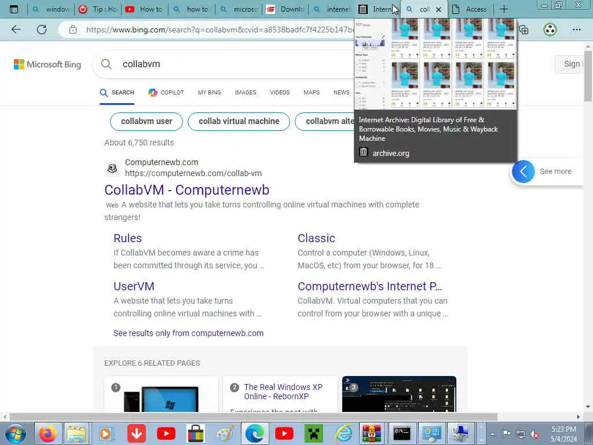Viewport: 593px width, 445px height.
Task: Click 'See results only from computernewb.com'
Action: (188, 333)
